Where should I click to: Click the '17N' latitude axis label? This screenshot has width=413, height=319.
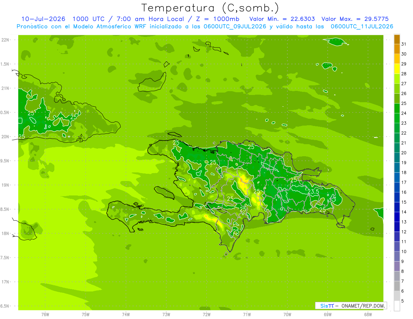(6, 282)
